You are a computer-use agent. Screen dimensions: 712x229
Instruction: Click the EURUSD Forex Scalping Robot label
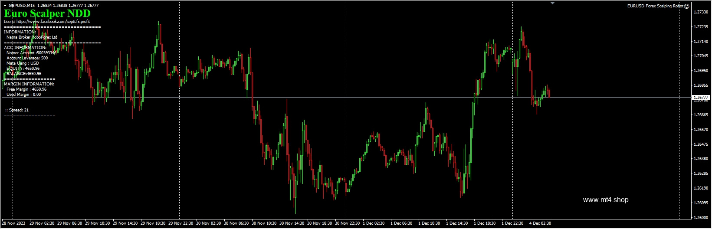[655, 6]
